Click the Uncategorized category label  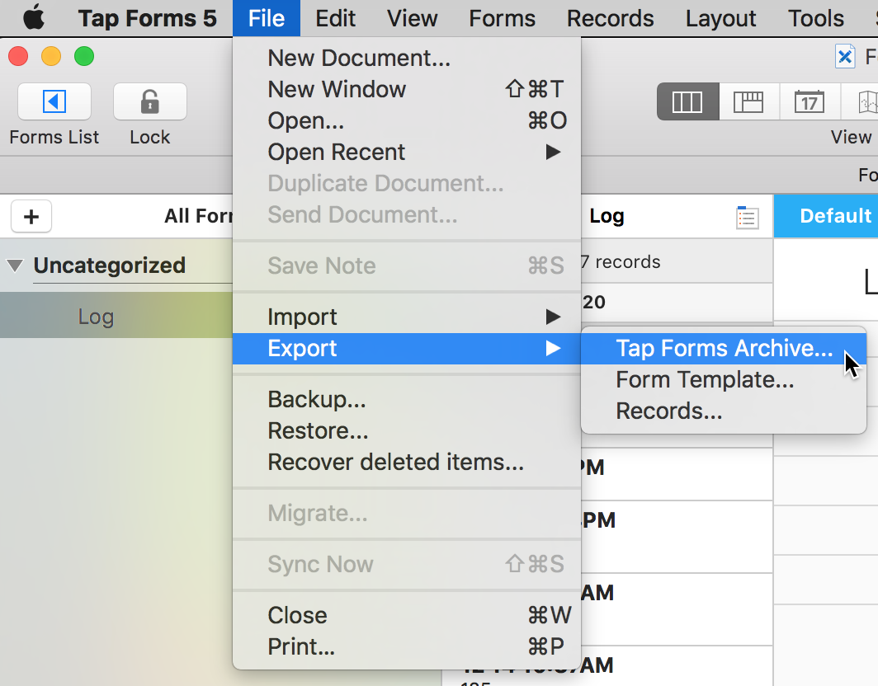coord(109,265)
